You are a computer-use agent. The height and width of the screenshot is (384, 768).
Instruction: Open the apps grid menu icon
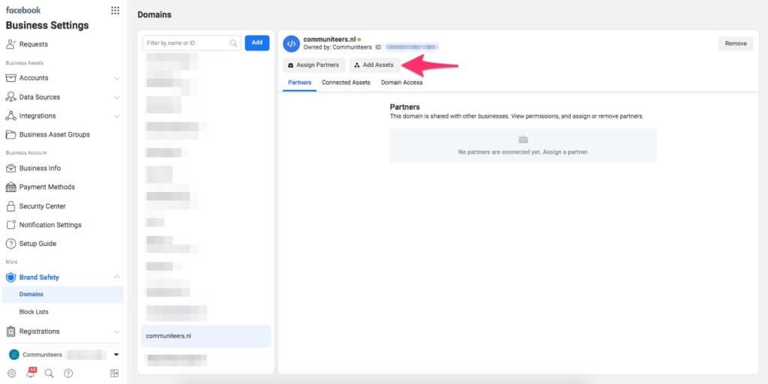pos(115,10)
